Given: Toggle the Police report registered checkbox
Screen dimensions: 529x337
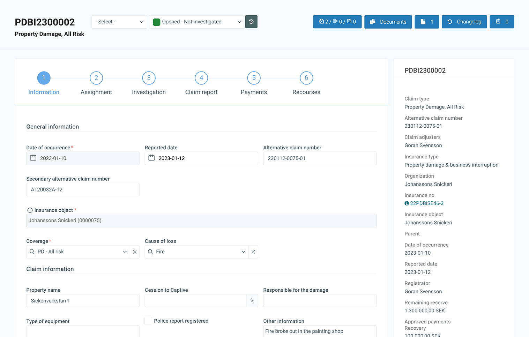Looking at the screenshot, I should [x=149, y=321].
